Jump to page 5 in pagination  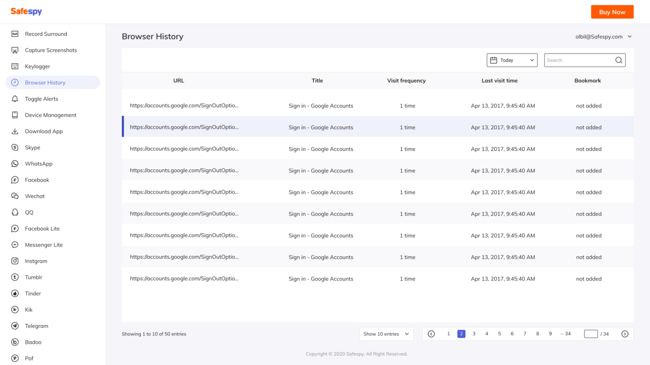[x=499, y=334]
